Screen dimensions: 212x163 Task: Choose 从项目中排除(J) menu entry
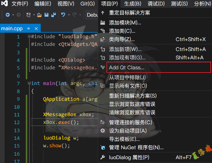(x=155, y=78)
